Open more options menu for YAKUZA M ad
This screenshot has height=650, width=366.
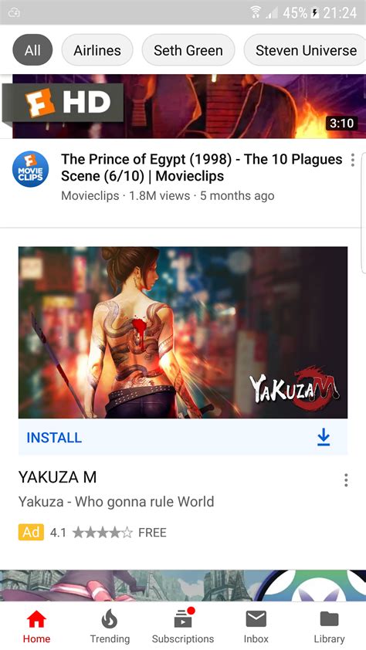pos(346,480)
